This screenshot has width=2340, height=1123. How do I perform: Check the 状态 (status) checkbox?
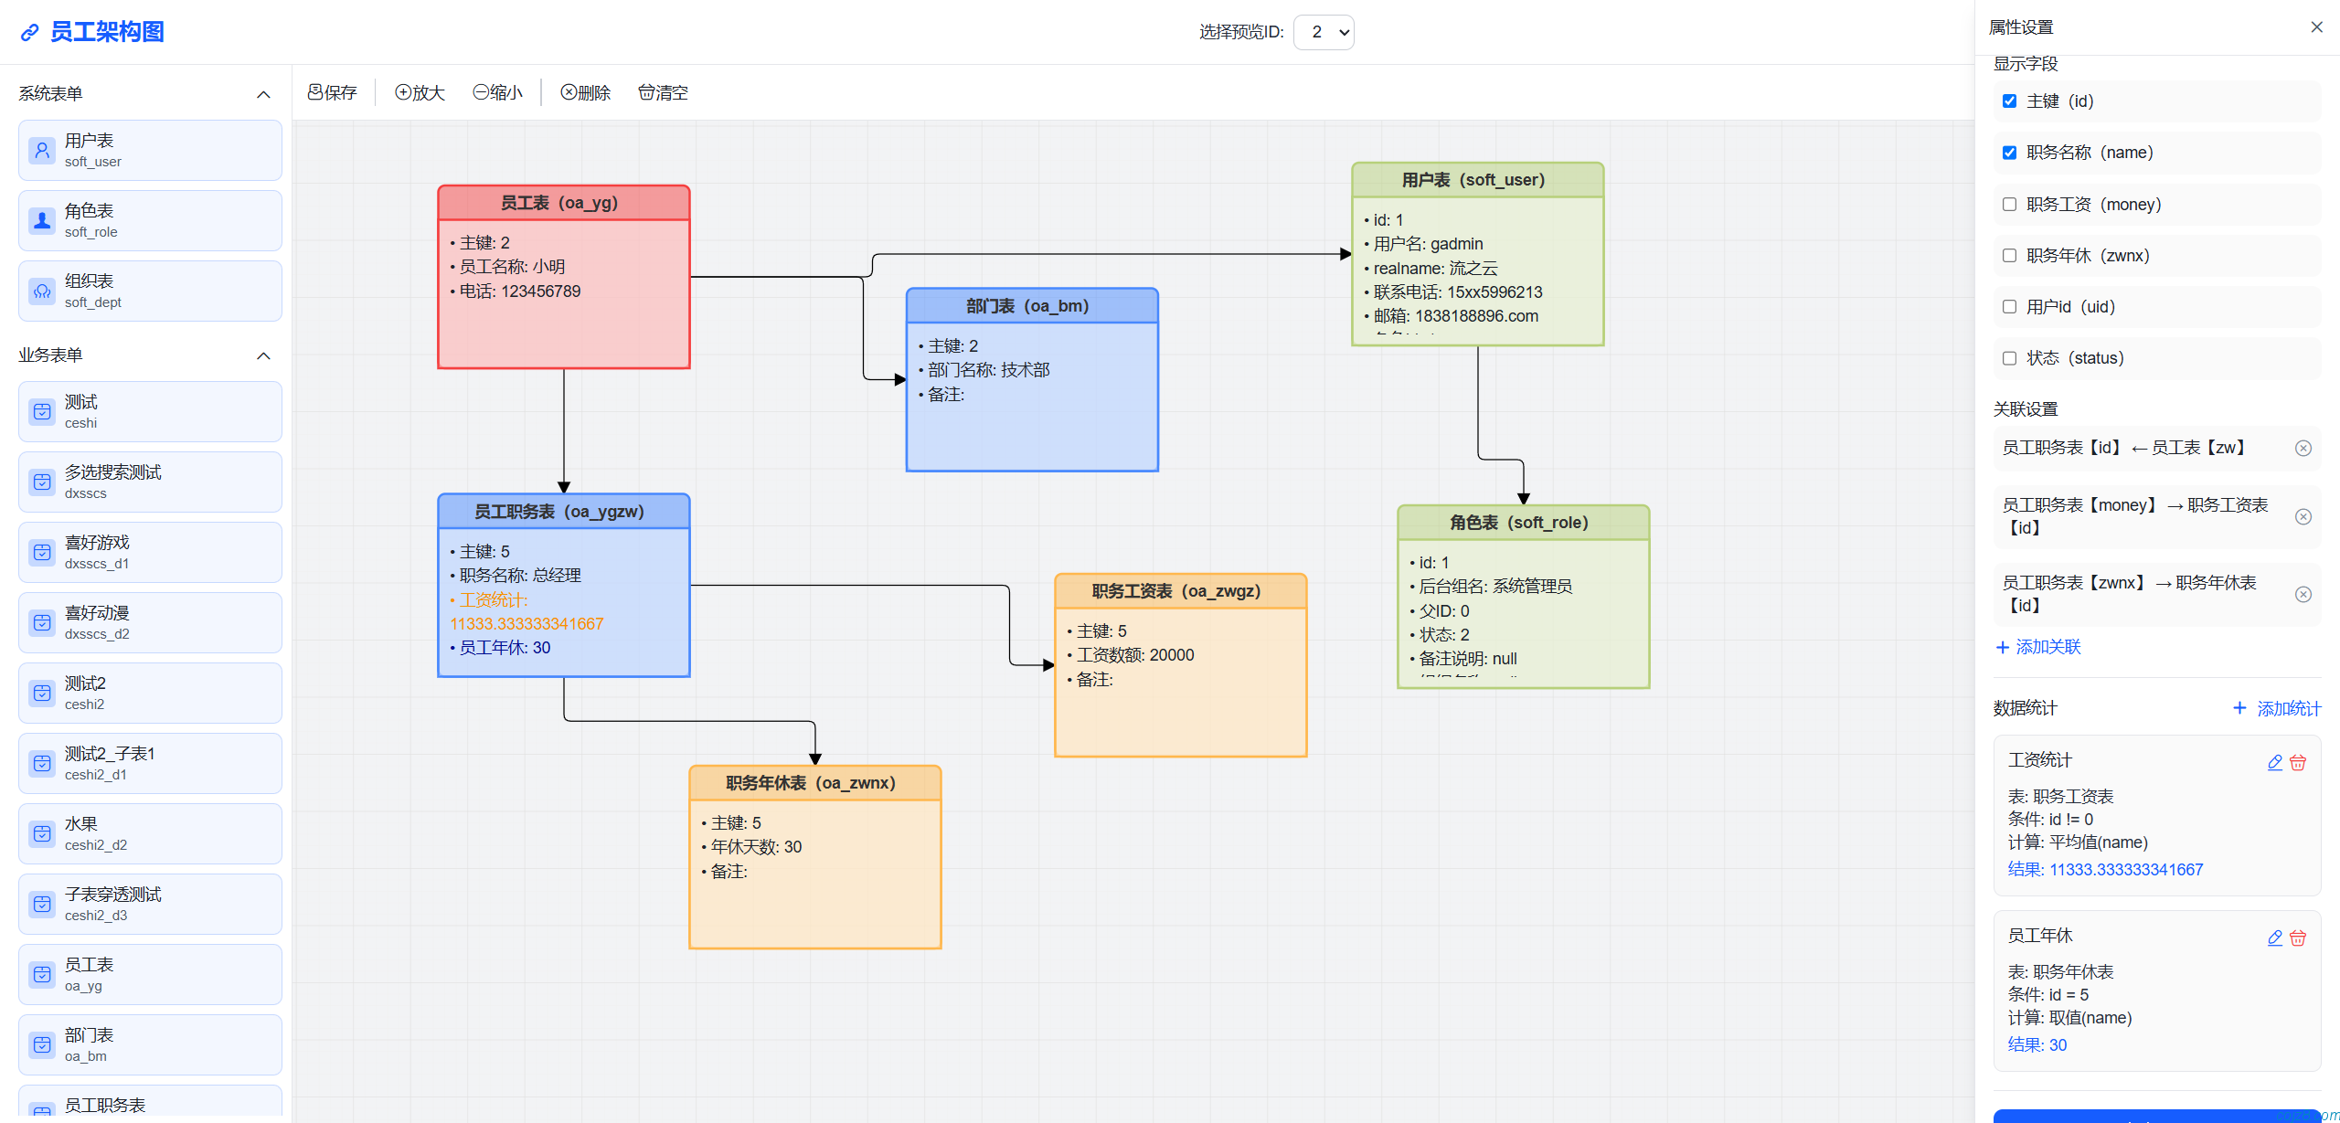(x=2009, y=358)
